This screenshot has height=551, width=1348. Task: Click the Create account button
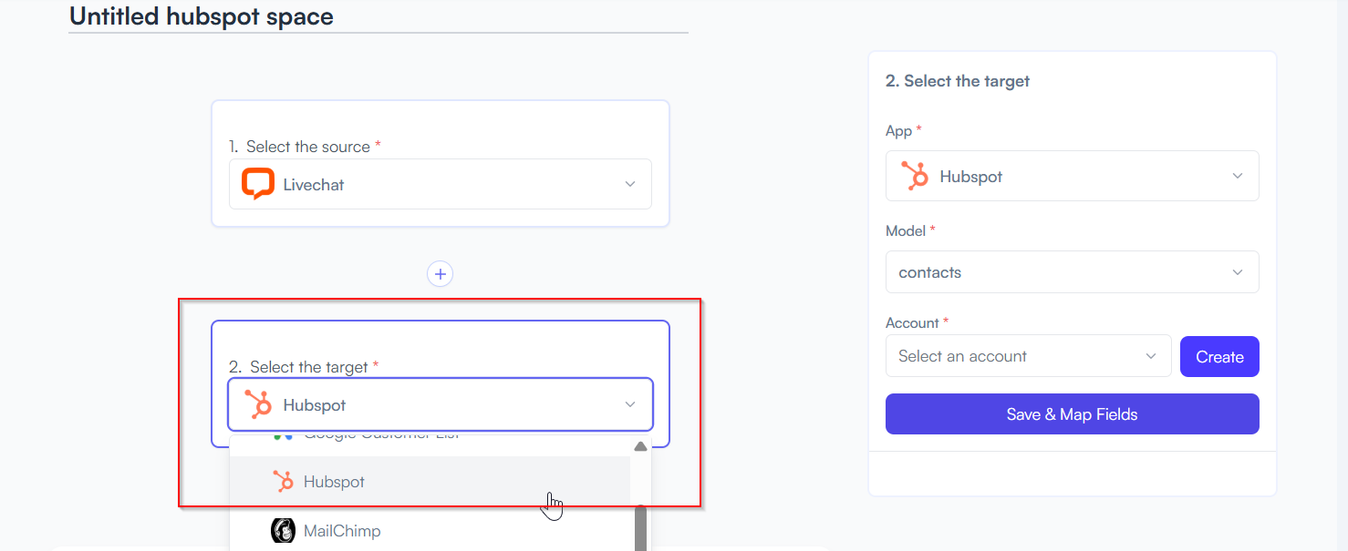pos(1219,357)
